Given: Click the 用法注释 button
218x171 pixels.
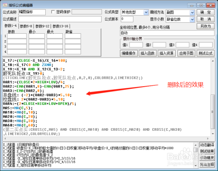Looking at the screenshot, I should pyautogui.click(x=207, y=164).
